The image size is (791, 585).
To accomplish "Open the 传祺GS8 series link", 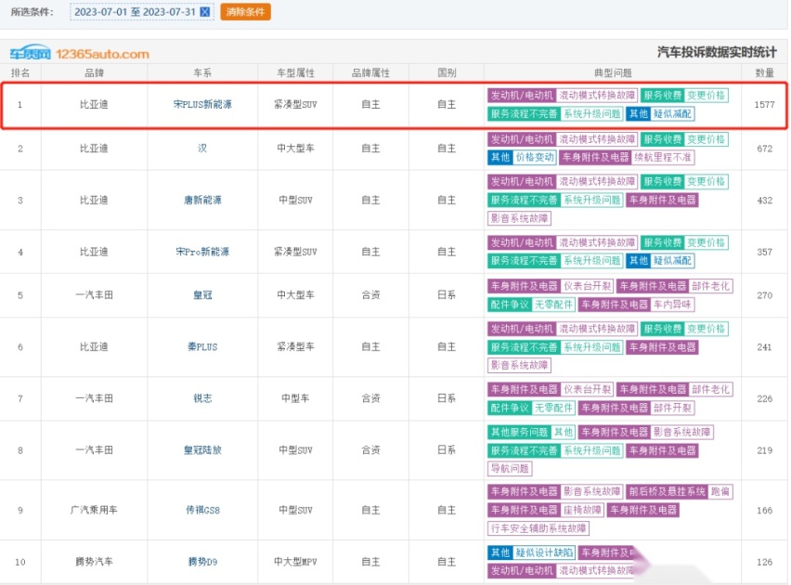I will tap(202, 510).
